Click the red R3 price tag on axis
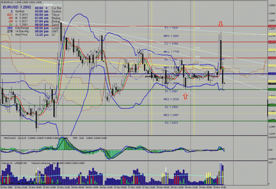 (272, 26)
